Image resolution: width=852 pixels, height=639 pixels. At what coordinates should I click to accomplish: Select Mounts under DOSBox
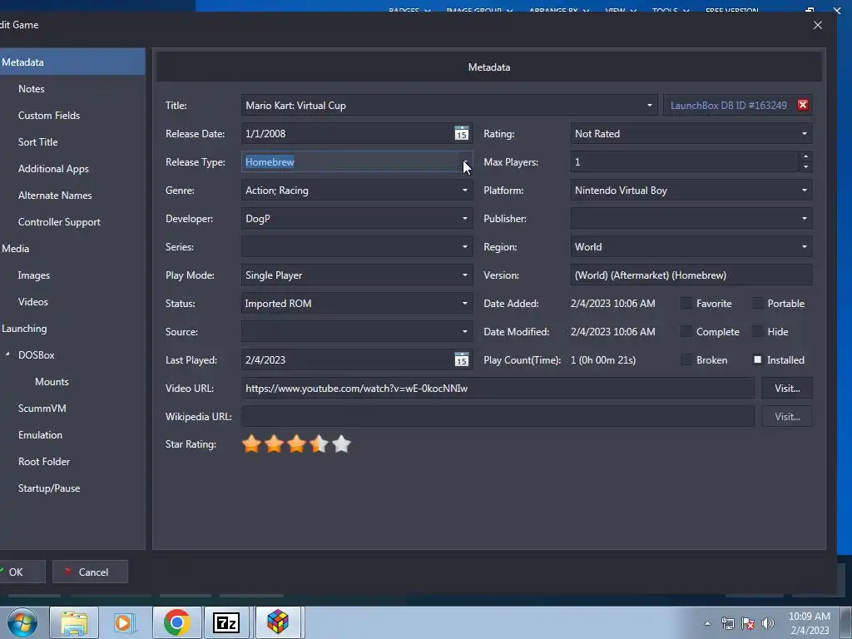tap(52, 381)
